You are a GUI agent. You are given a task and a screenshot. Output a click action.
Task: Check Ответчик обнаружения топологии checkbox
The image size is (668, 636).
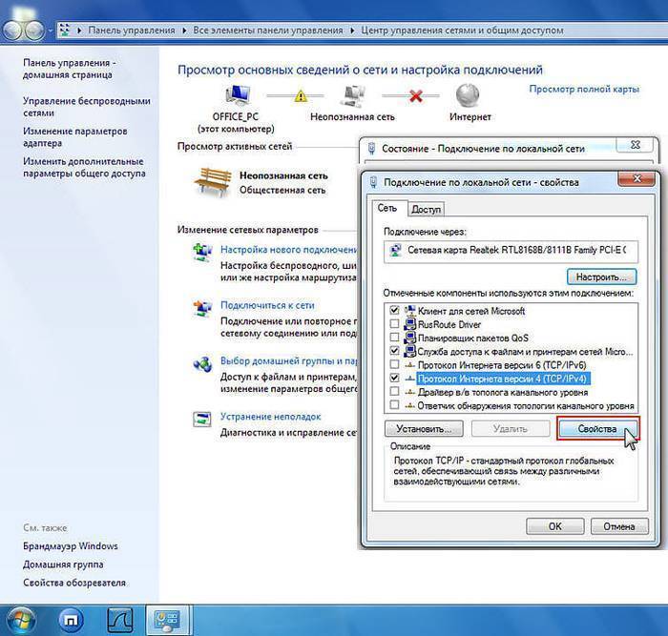coord(394,405)
